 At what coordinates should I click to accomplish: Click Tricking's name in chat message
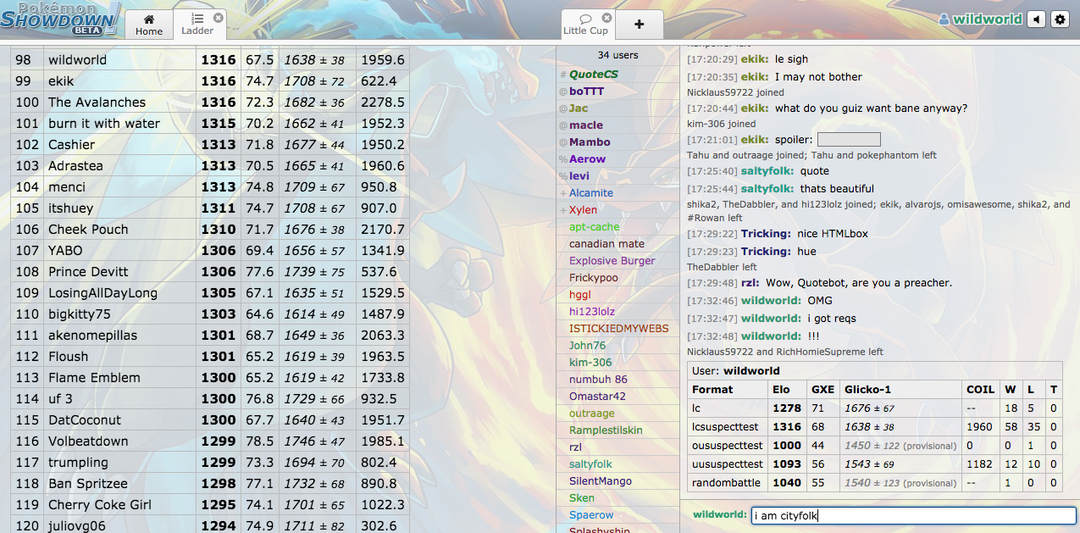pyautogui.click(x=766, y=234)
